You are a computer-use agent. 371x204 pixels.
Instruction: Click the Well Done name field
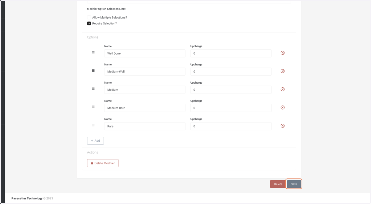click(x=145, y=53)
